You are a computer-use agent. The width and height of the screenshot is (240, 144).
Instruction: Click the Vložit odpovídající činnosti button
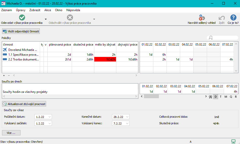(x=21, y=31)
